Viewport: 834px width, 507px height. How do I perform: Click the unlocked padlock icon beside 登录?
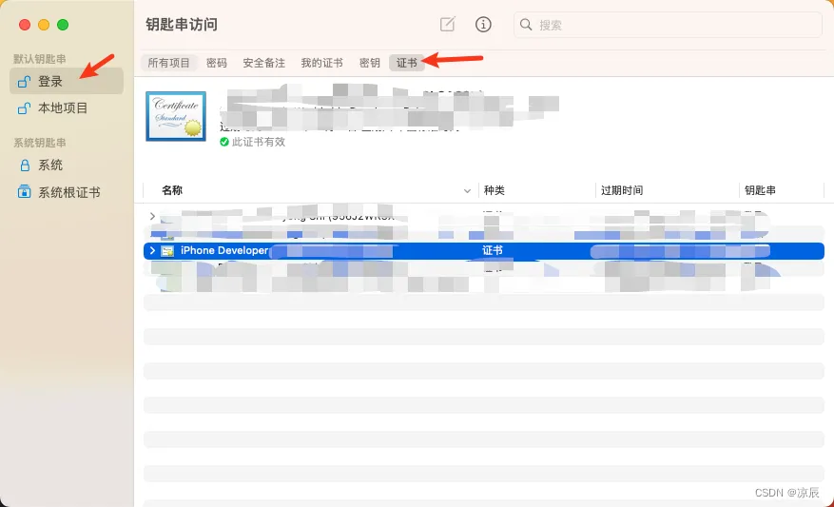tap(24, 82)
